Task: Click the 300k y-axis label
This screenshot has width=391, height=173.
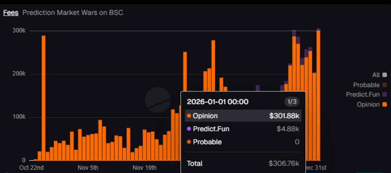Action: click(19, 31)
